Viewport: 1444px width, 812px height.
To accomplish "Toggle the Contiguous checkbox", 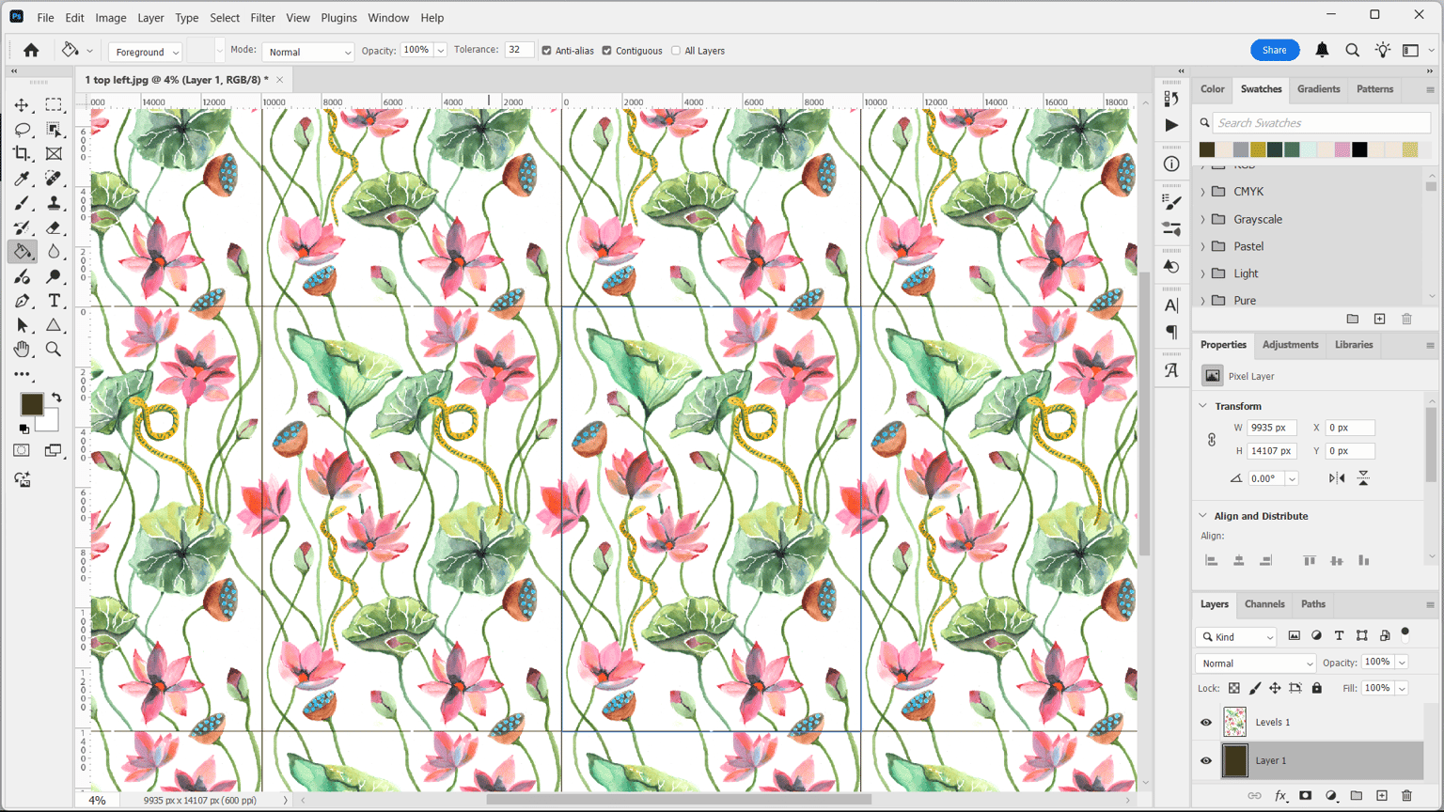I will 606,51.
